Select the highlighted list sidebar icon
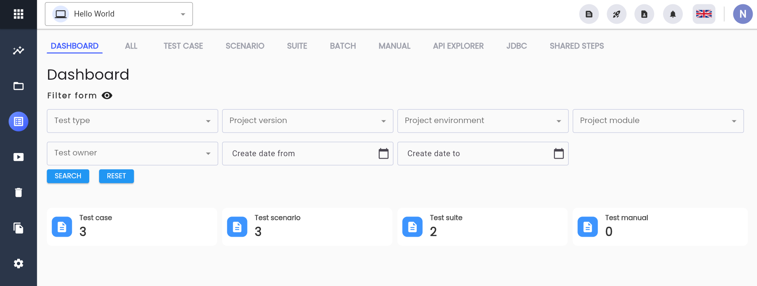Screen dimensions: 757x286 [19, 122]
